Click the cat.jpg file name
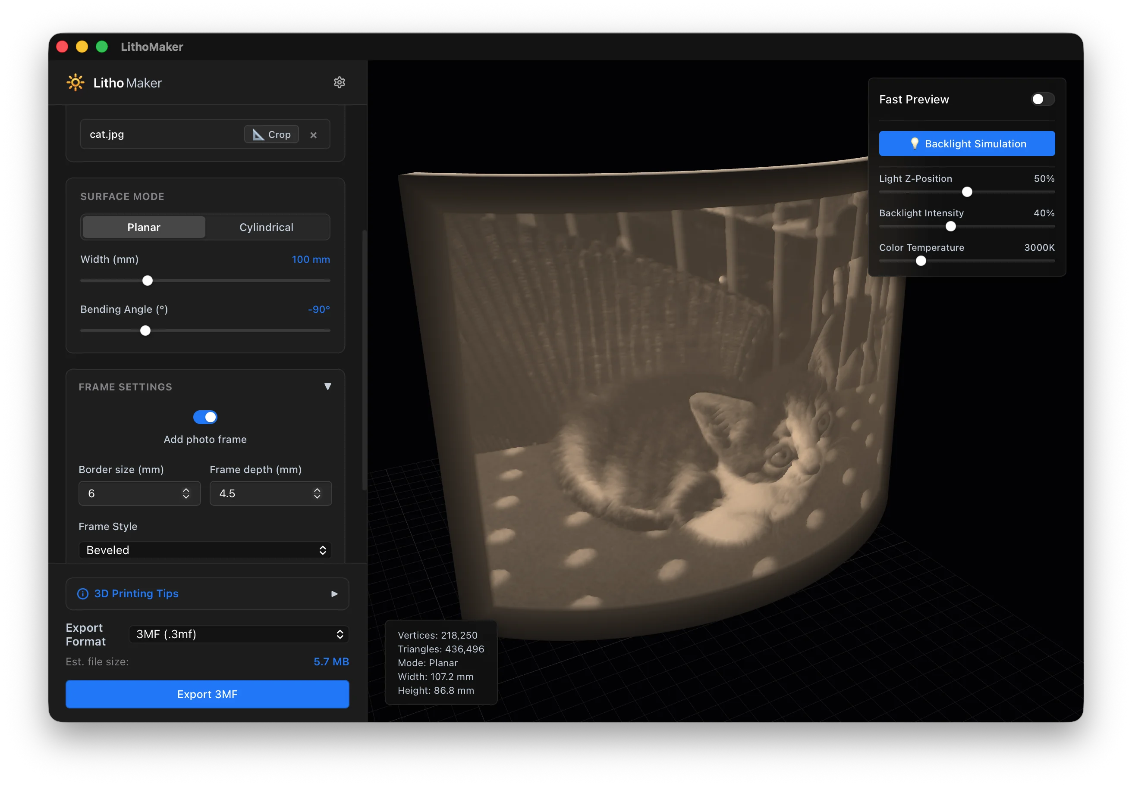The image size is (1132, 786). 107,134
